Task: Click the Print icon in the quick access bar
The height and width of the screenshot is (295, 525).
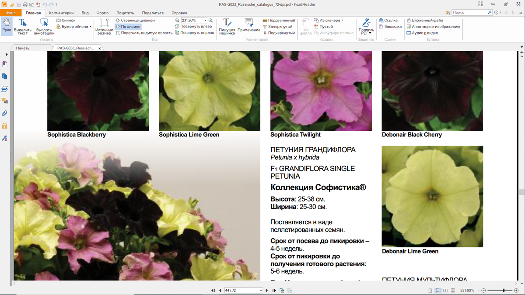Action: tap(25, 4)
